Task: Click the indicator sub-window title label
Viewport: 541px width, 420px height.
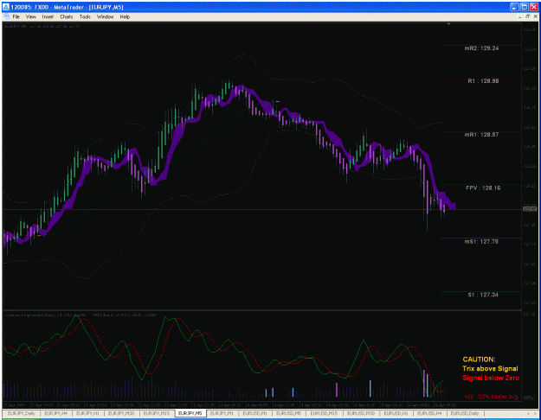Action: point(80,315)
